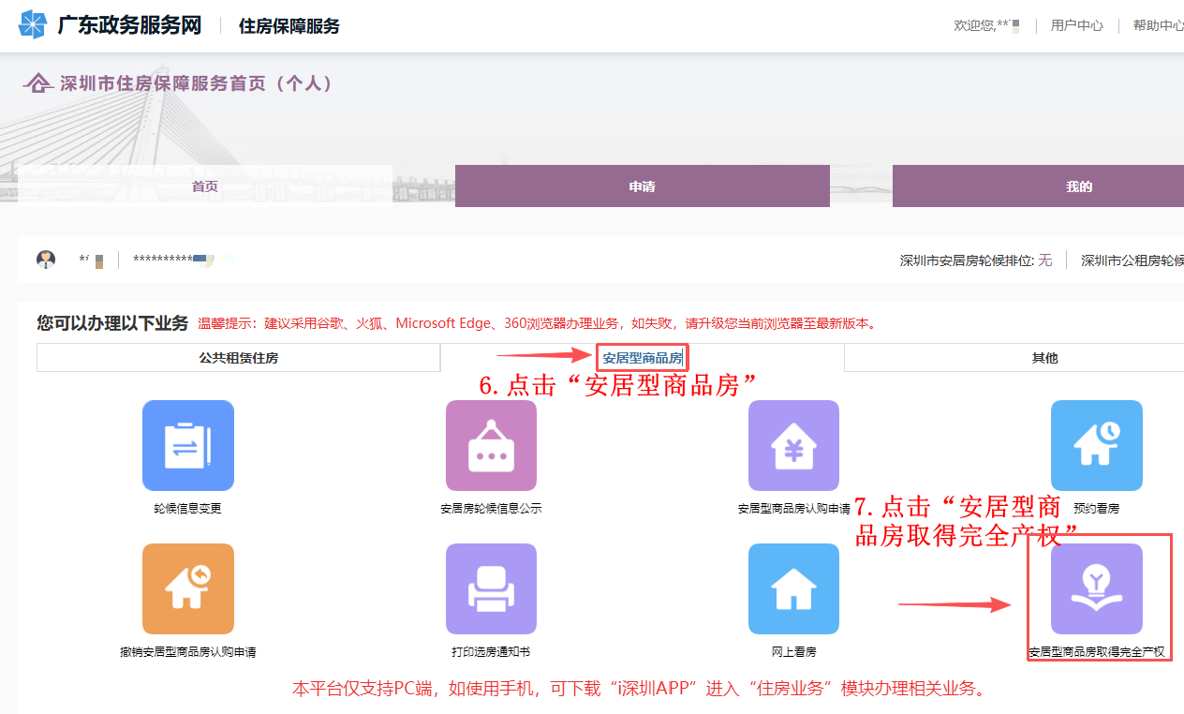Select the 网上看房 house icon
The width and height of the screenshot is (1184, 714).
[x=793, y=589]
